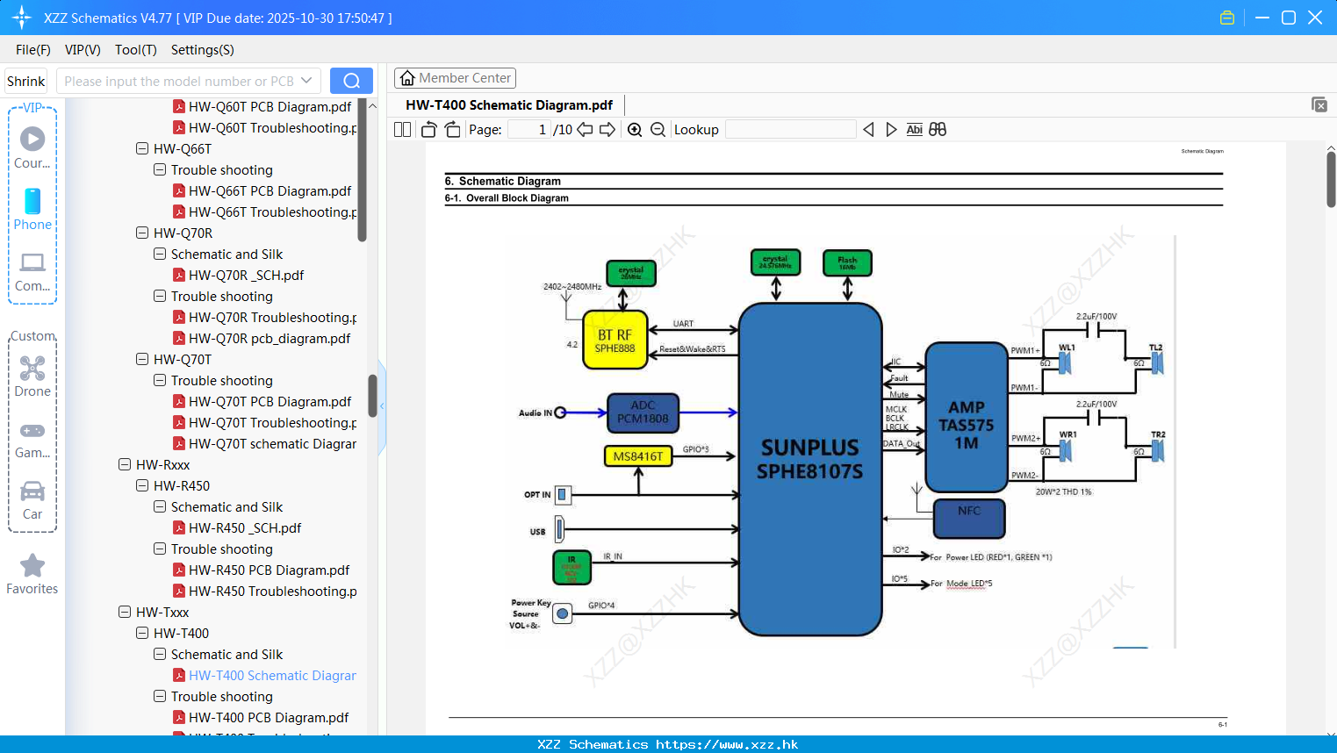Toggle the two-page layout view icon
This screenshot has width=1337, height=753.
point(402,130)
